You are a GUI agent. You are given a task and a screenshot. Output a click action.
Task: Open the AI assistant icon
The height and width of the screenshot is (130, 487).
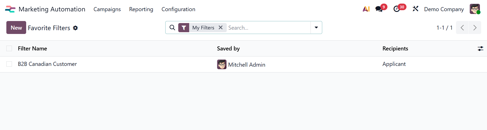(366, 9)
